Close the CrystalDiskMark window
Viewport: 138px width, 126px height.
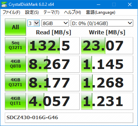[130, 4]
